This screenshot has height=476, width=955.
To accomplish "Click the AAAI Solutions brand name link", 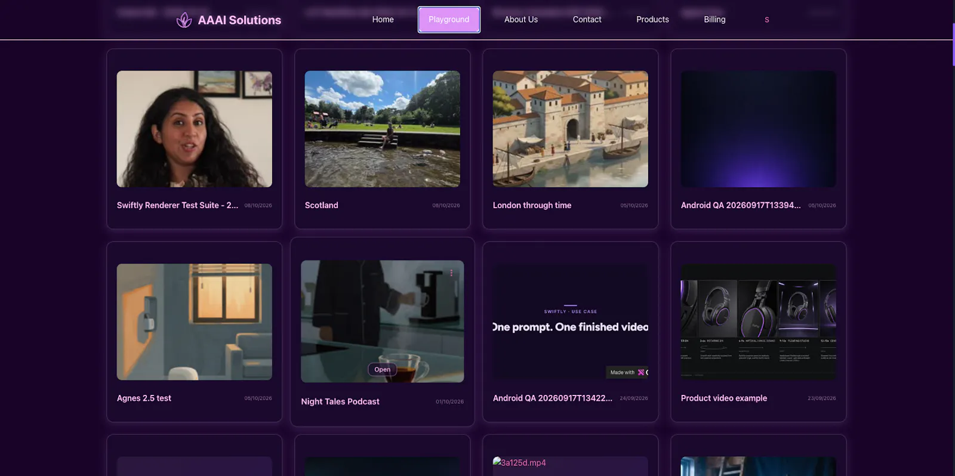I will (x=239, y=20).
